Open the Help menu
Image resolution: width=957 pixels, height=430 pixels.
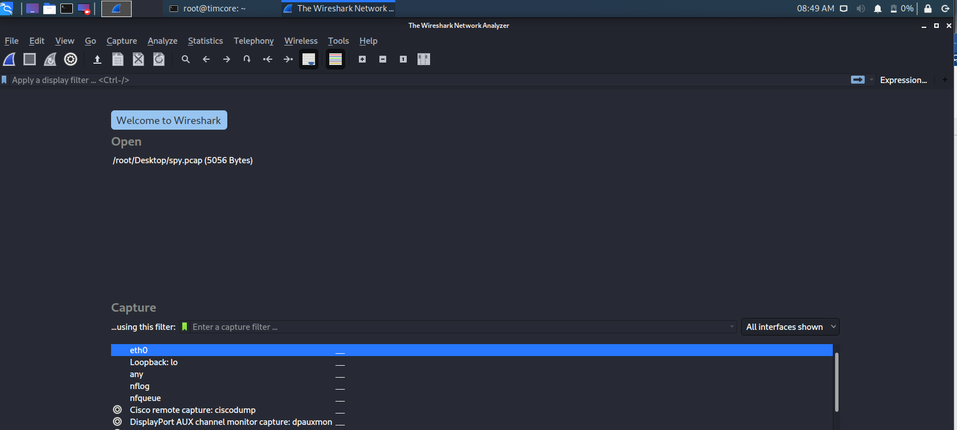coord(369,41)
